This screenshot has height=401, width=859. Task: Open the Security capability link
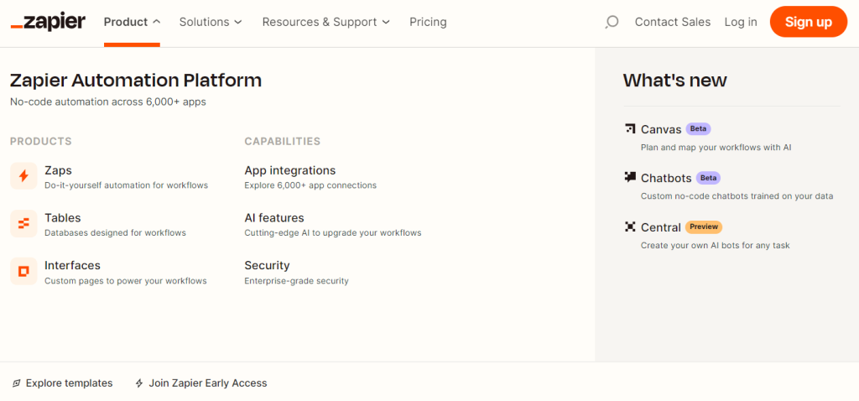[267, 266]
